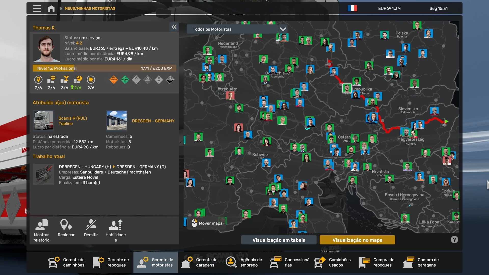The width and height of the screenshot is (489, 275).
Task: Open Agência de emprego
Action: coord(244,262)
